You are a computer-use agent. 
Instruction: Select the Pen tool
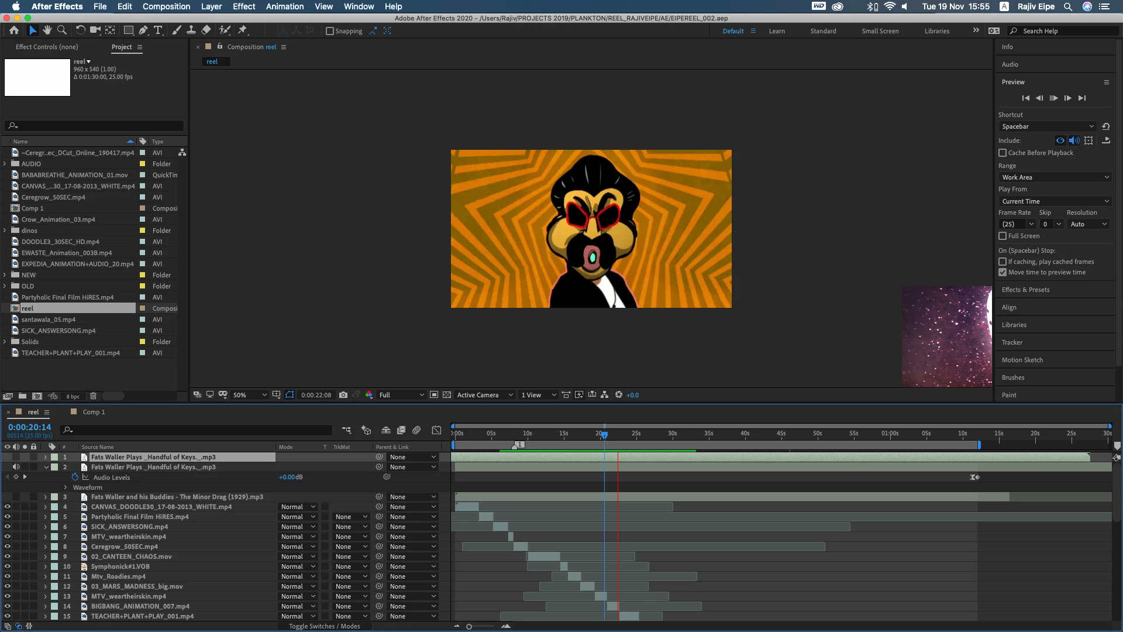tap(143, 30)
